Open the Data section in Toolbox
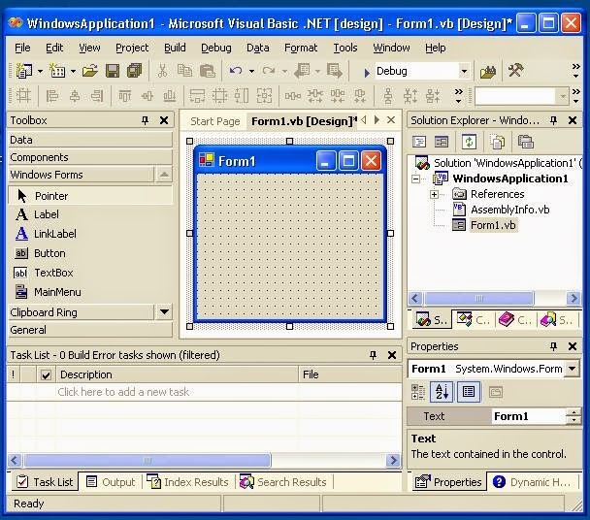 pyautogui.click(x=90, y=140)
